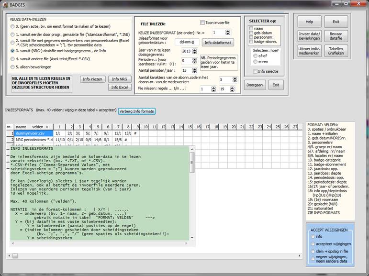Tick the persoonsnr. selection checkbox
Image resolution: width=369 pixels, height=276 pixels.
tap(251, 37)
